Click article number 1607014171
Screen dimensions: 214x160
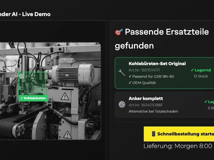(144, 70)
